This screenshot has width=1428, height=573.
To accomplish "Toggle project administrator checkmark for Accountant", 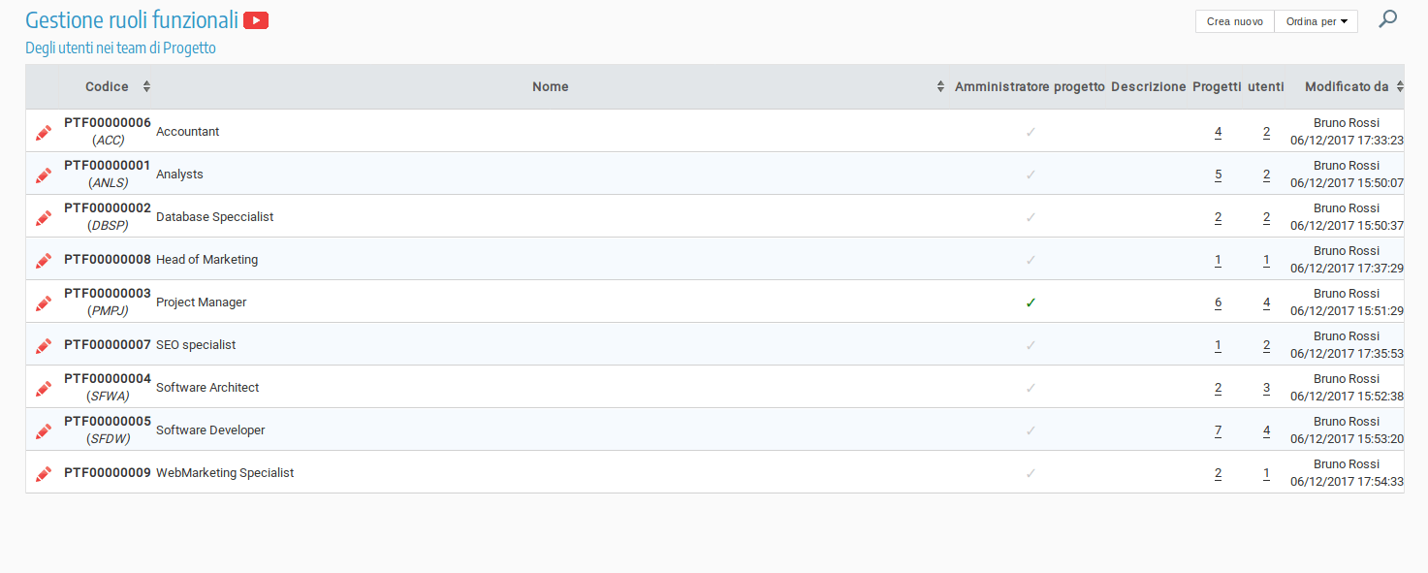I will point(1031,132).
